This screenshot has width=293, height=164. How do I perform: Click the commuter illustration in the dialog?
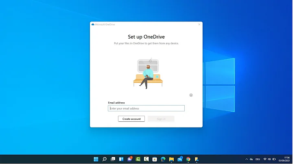(148, 73)
